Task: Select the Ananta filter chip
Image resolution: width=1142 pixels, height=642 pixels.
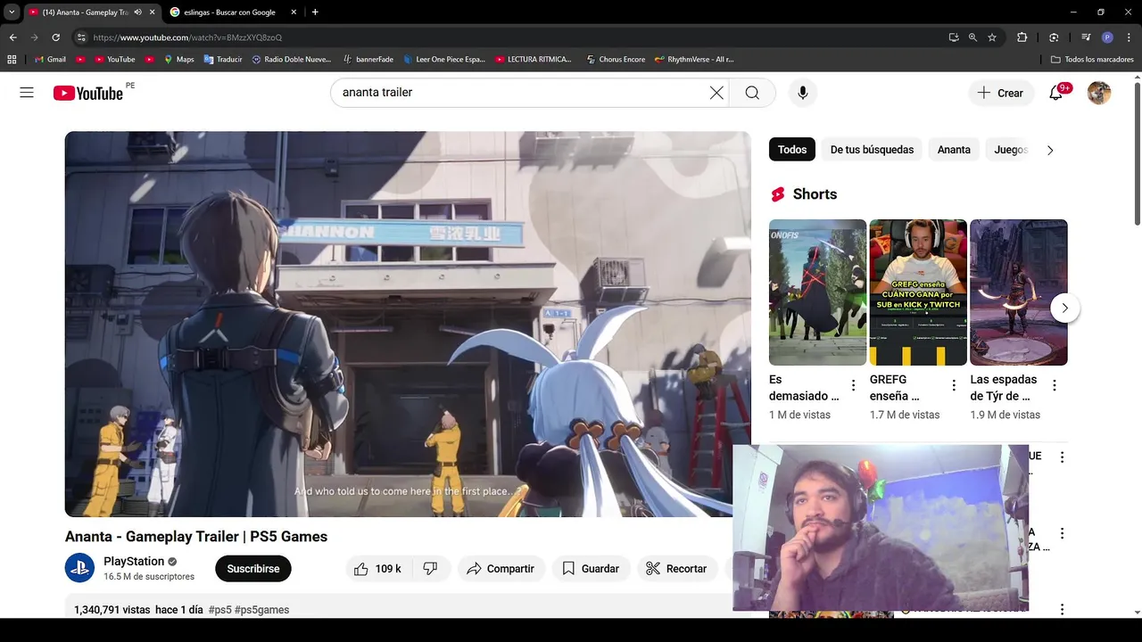Action: pyautogui.click(x=954, y=150)
